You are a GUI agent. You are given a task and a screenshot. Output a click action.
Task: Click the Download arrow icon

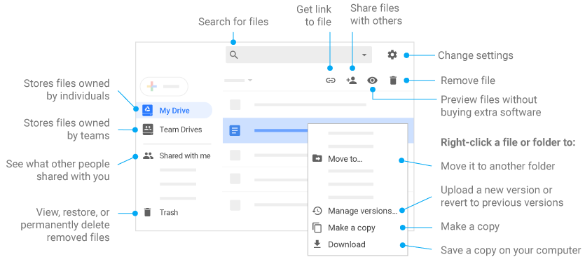pyautogui.click(x=317, y=244)
